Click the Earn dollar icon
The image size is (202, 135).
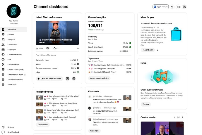click(x=3, y=60)
